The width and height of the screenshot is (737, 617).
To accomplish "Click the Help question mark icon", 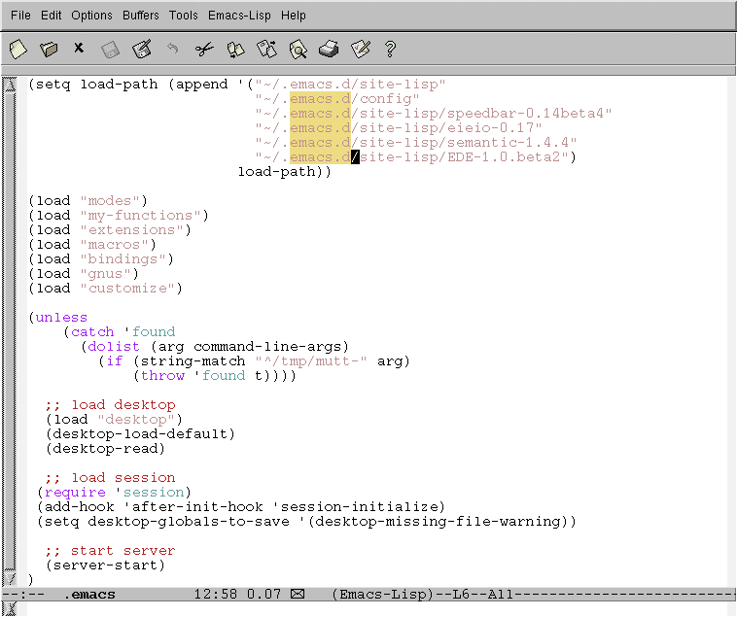I will click(x=390, y=49).
